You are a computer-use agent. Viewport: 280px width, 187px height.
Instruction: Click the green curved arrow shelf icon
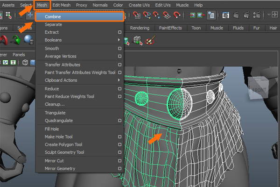coord(16,40)
